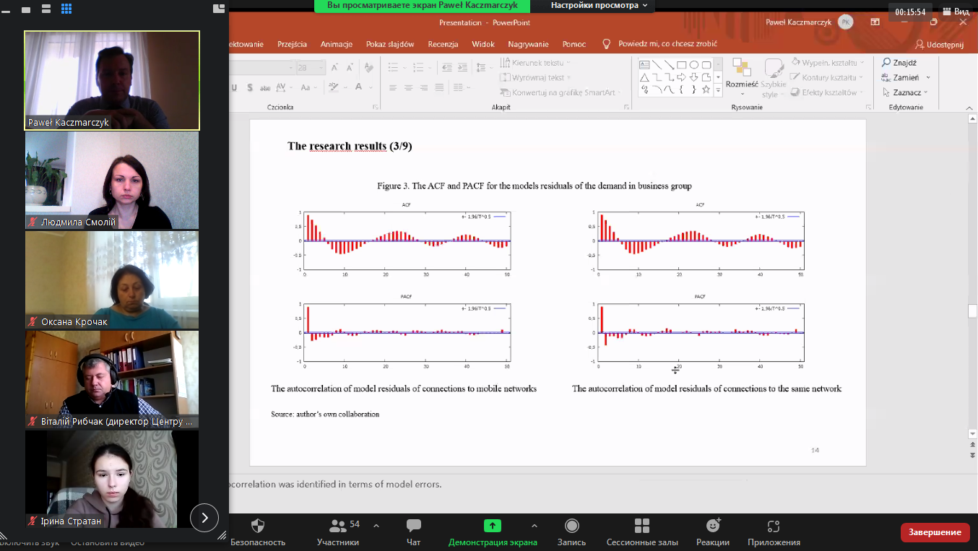Insert the text box shape from gallery

[644, 64]
